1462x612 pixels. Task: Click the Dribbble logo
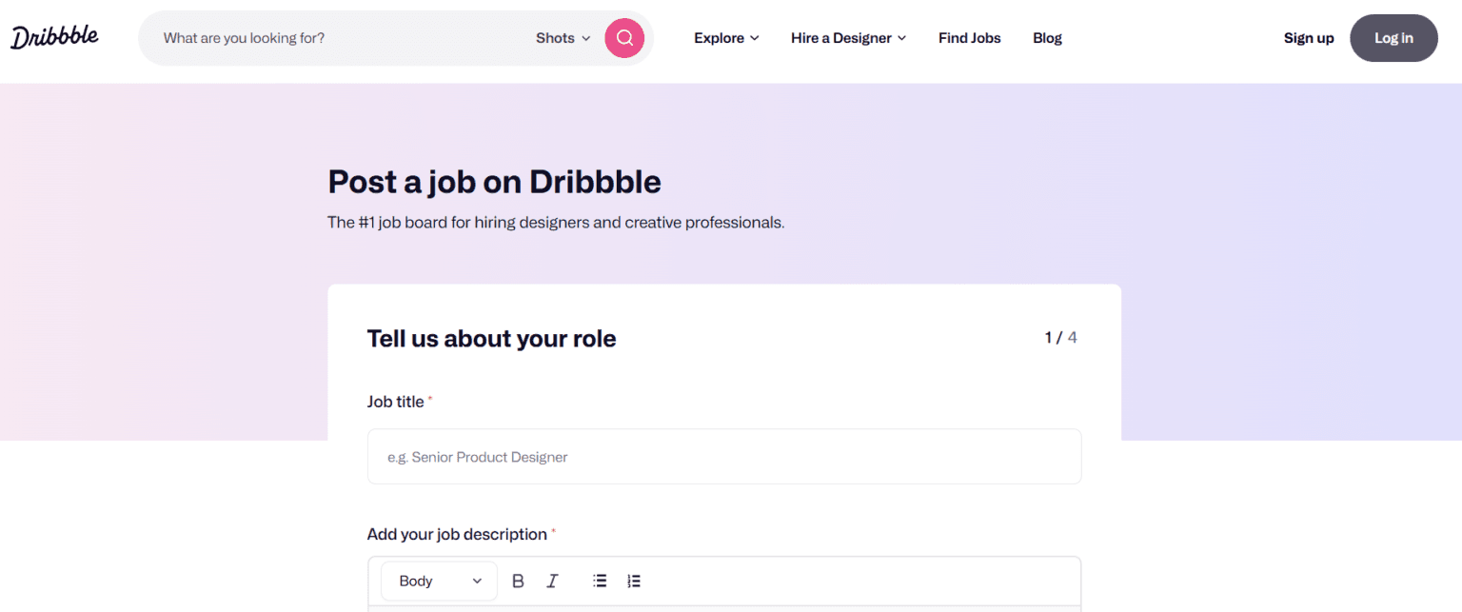54,36
